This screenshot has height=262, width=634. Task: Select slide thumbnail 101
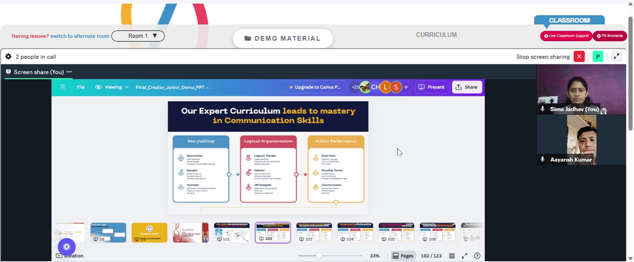click(231, 232)
